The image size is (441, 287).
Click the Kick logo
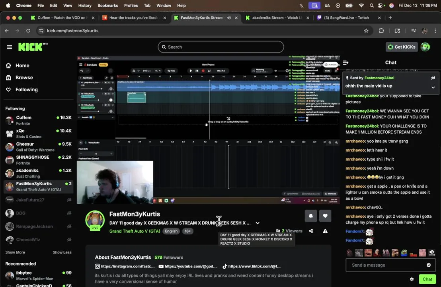(x=32, y=47)
